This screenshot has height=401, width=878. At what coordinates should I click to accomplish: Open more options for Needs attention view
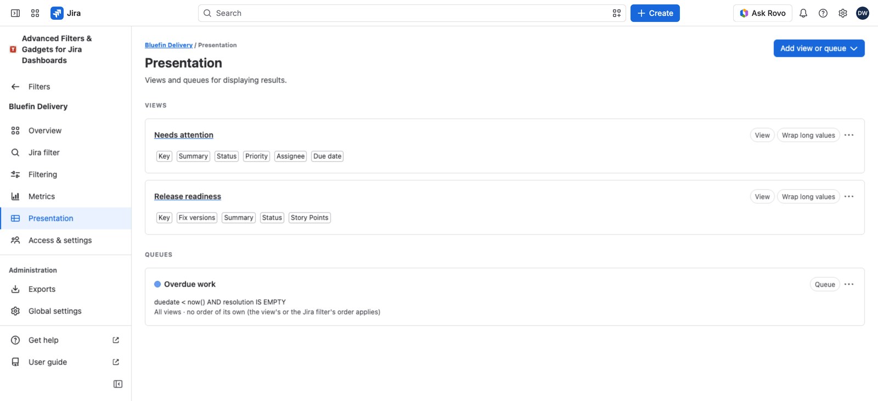click(x=849, y=135)
